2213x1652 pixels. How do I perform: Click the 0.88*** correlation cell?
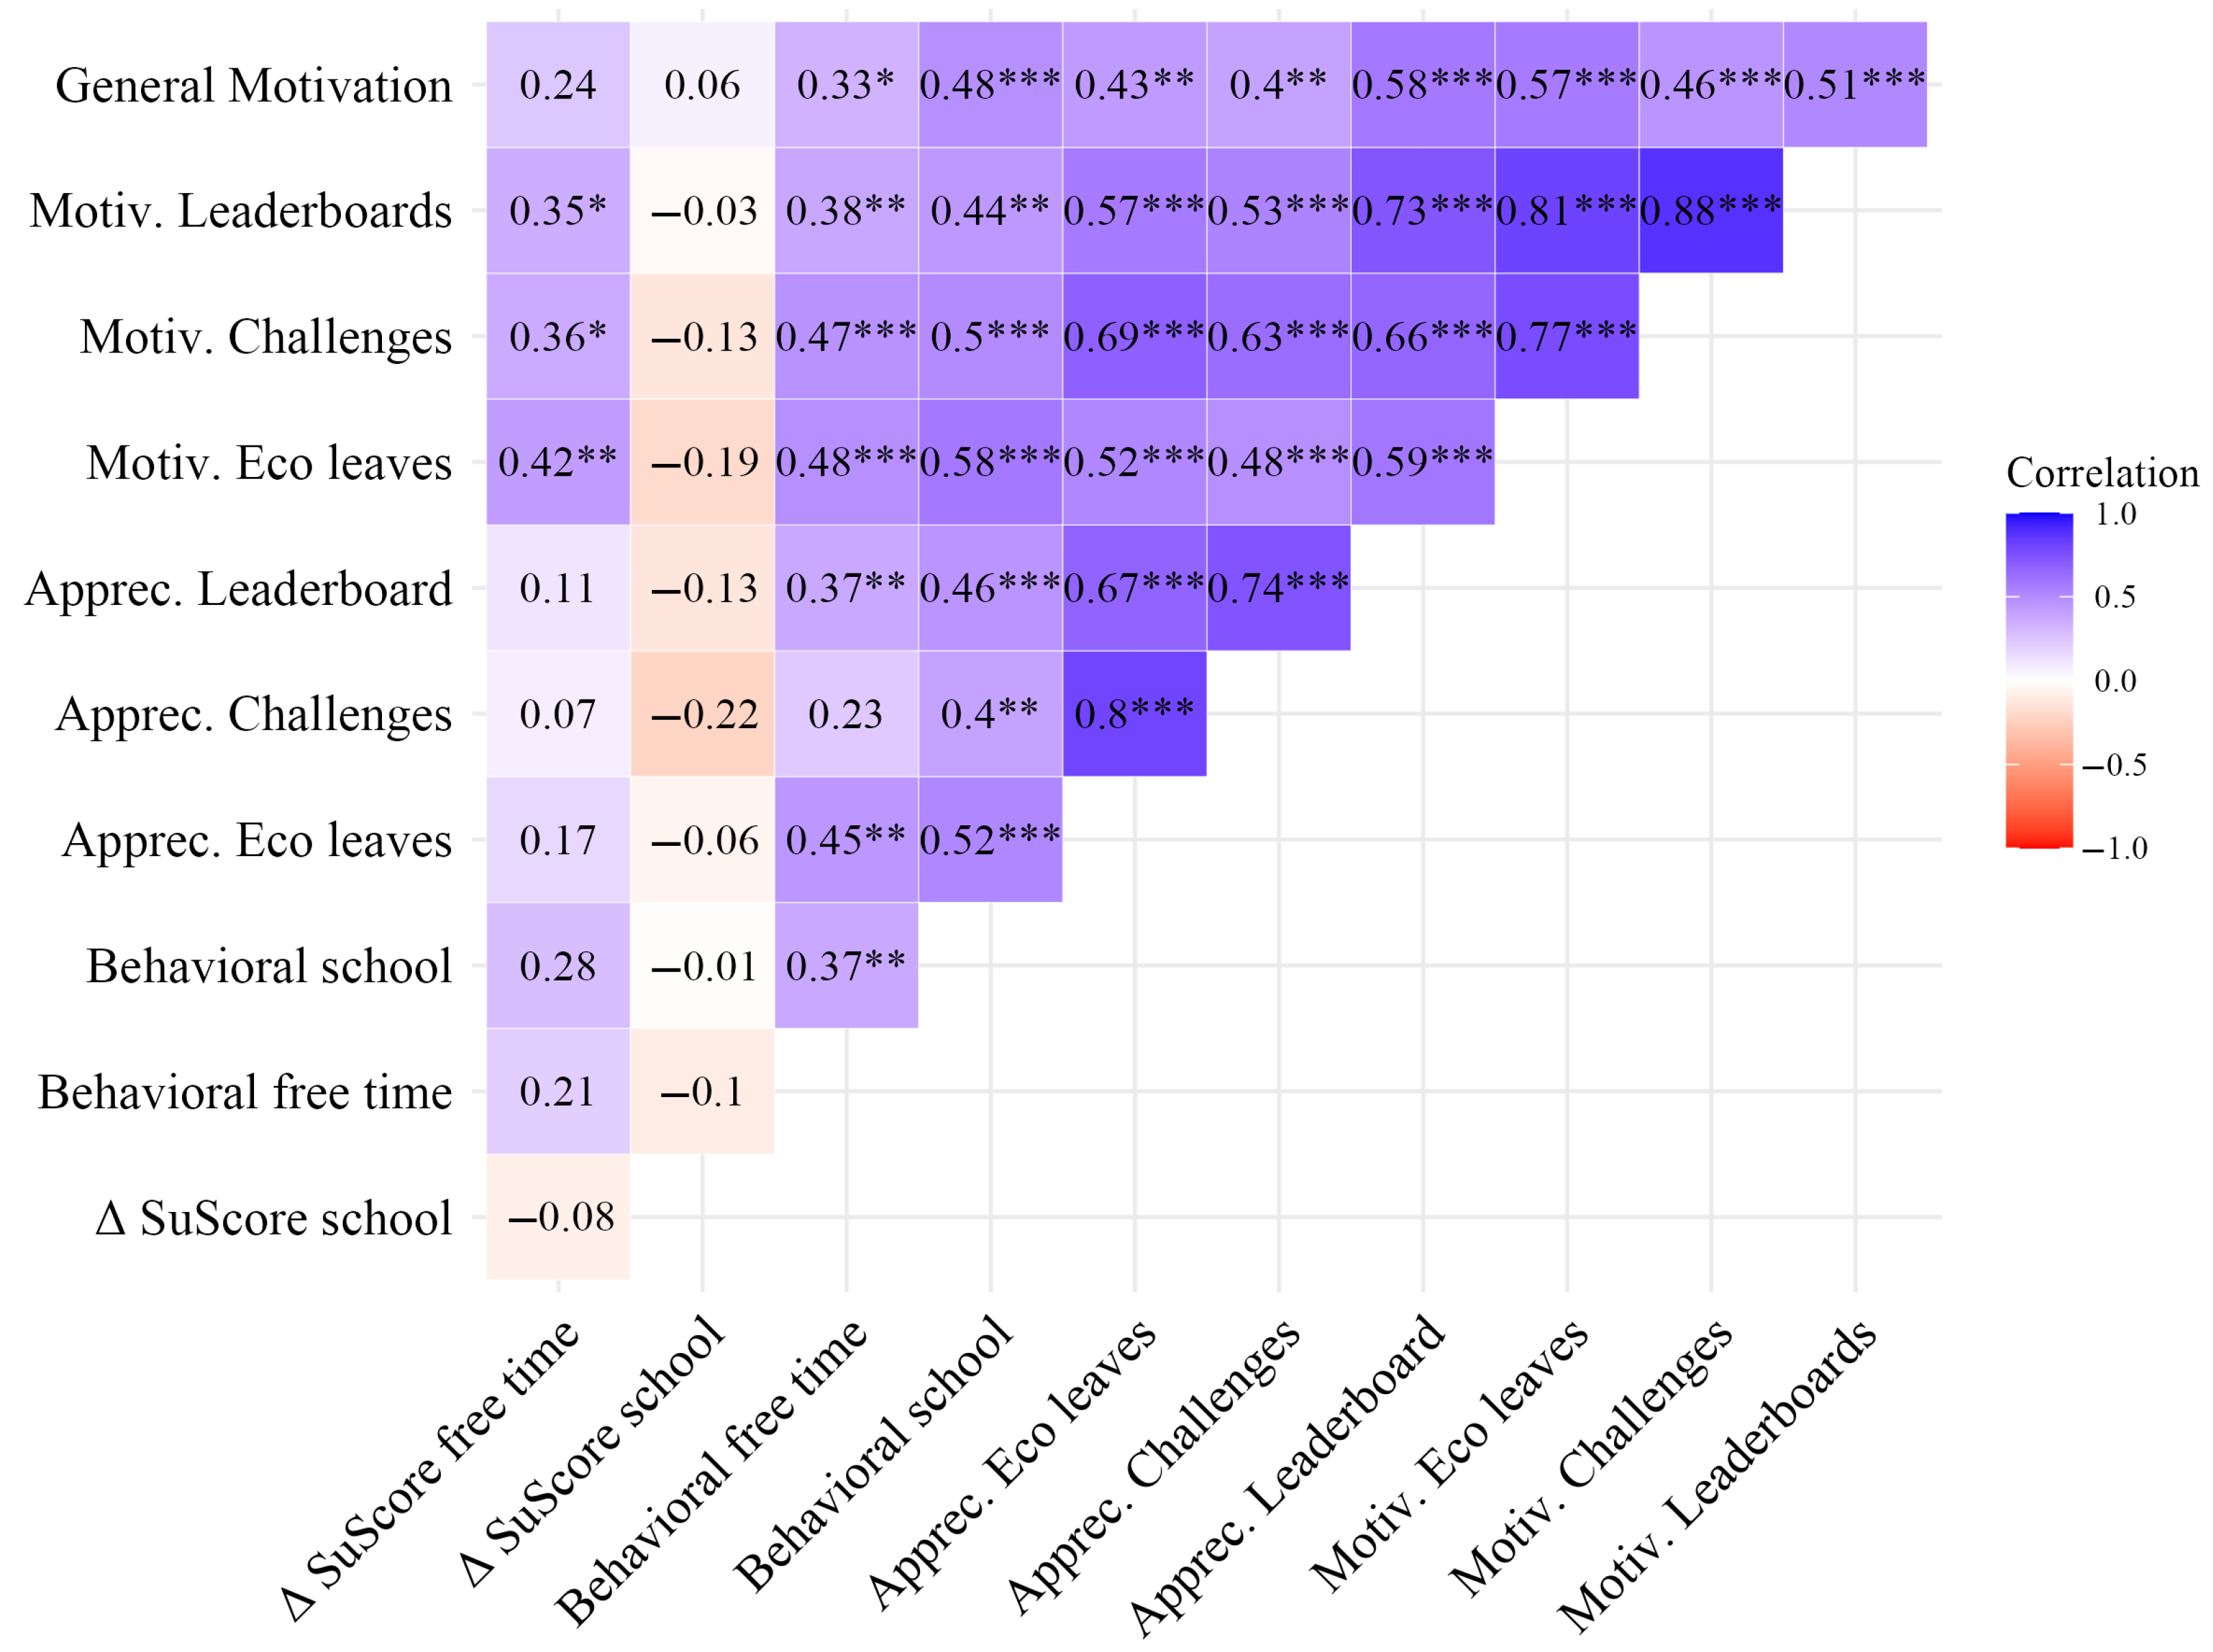1709,210
